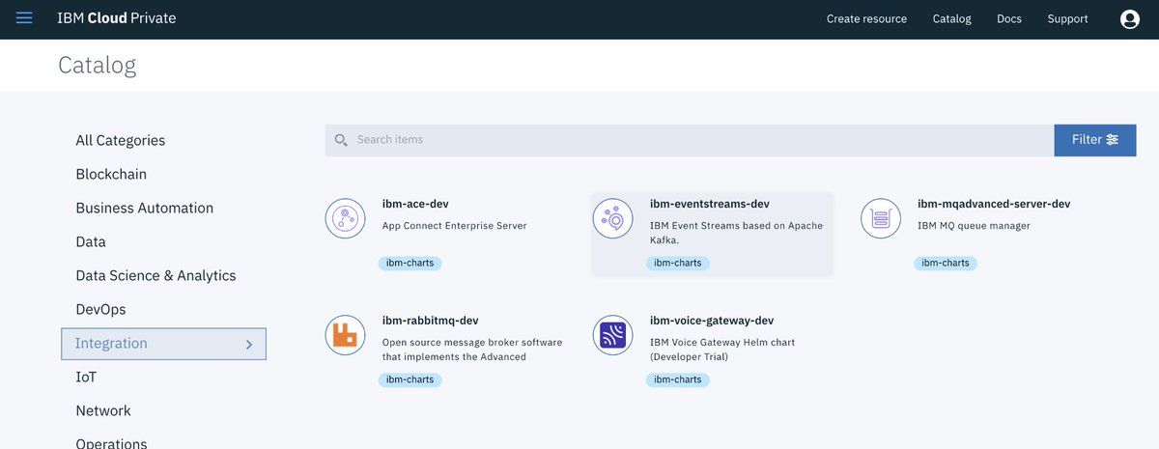Open the ibm-mqadvanced-server-dev title
The width and height of the screenshot is (1159, 449).
point(994,204)
